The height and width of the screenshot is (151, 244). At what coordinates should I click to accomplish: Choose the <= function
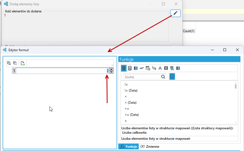(127, 109)
